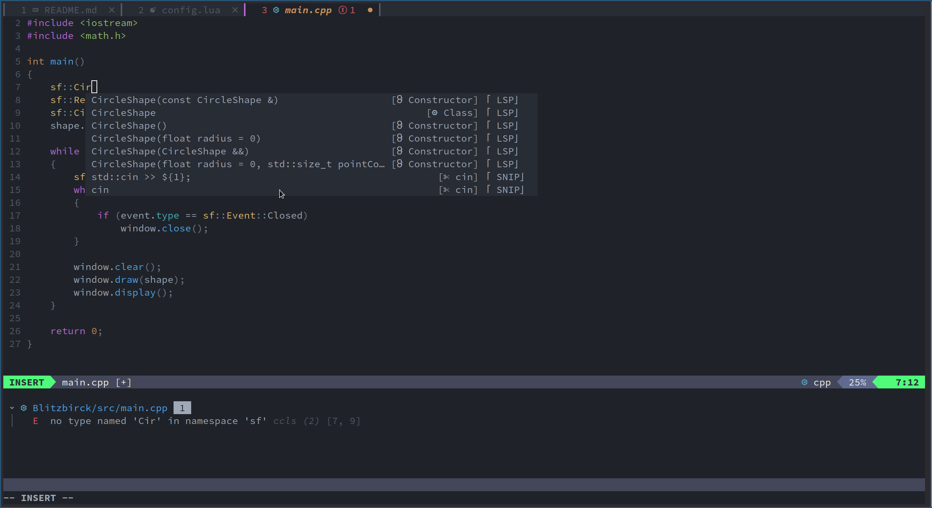Click the C++ filetype icon in the statusline
This screenshot has width=932, height=508.
point(804,382)
